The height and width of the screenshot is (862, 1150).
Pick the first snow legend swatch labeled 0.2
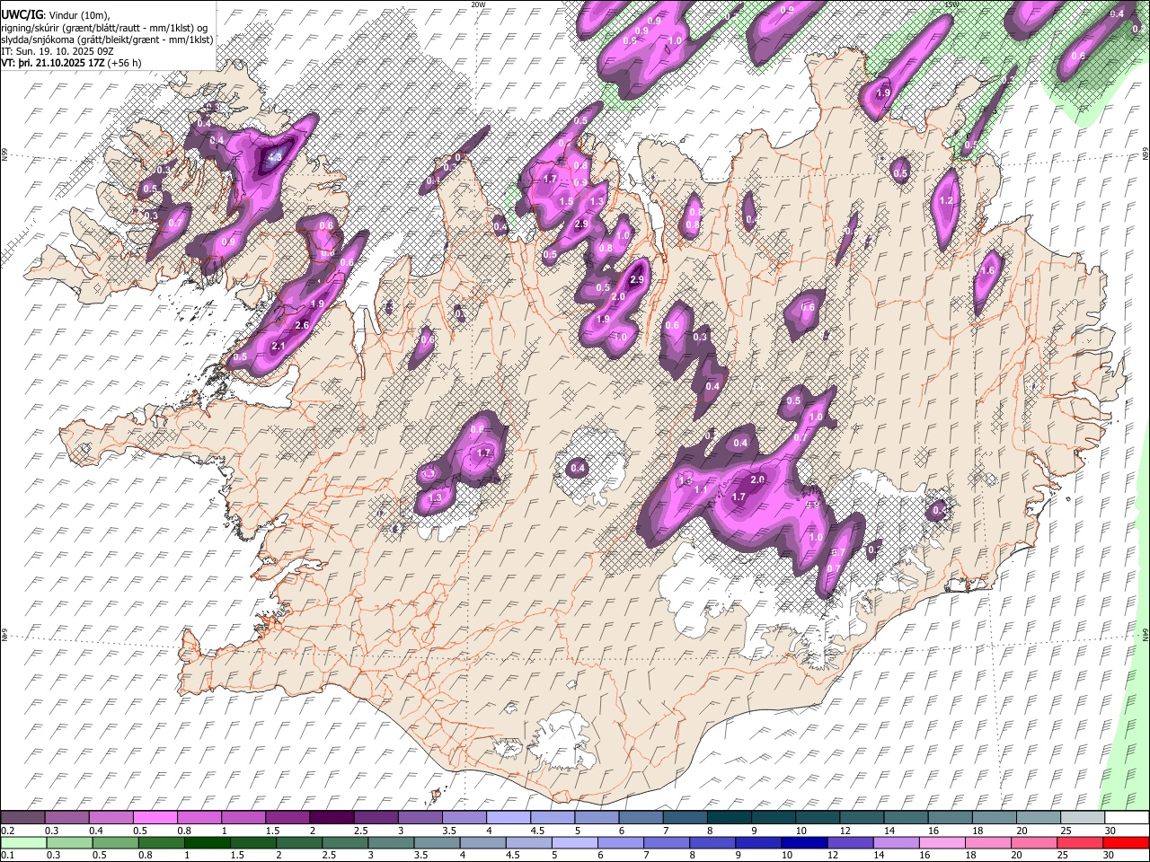(22, 818)
